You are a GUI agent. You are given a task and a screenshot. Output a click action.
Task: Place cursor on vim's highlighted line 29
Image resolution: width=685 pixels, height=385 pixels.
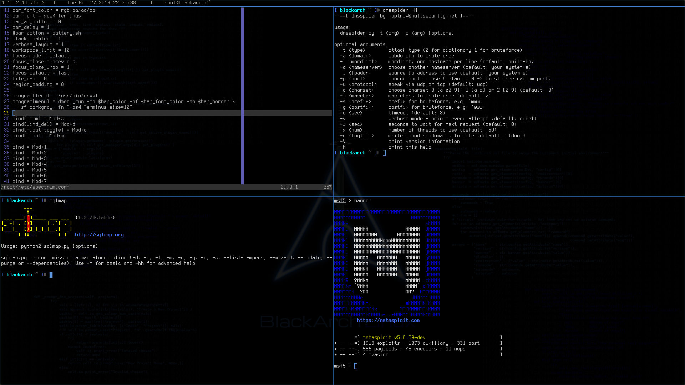coord(14,113)
